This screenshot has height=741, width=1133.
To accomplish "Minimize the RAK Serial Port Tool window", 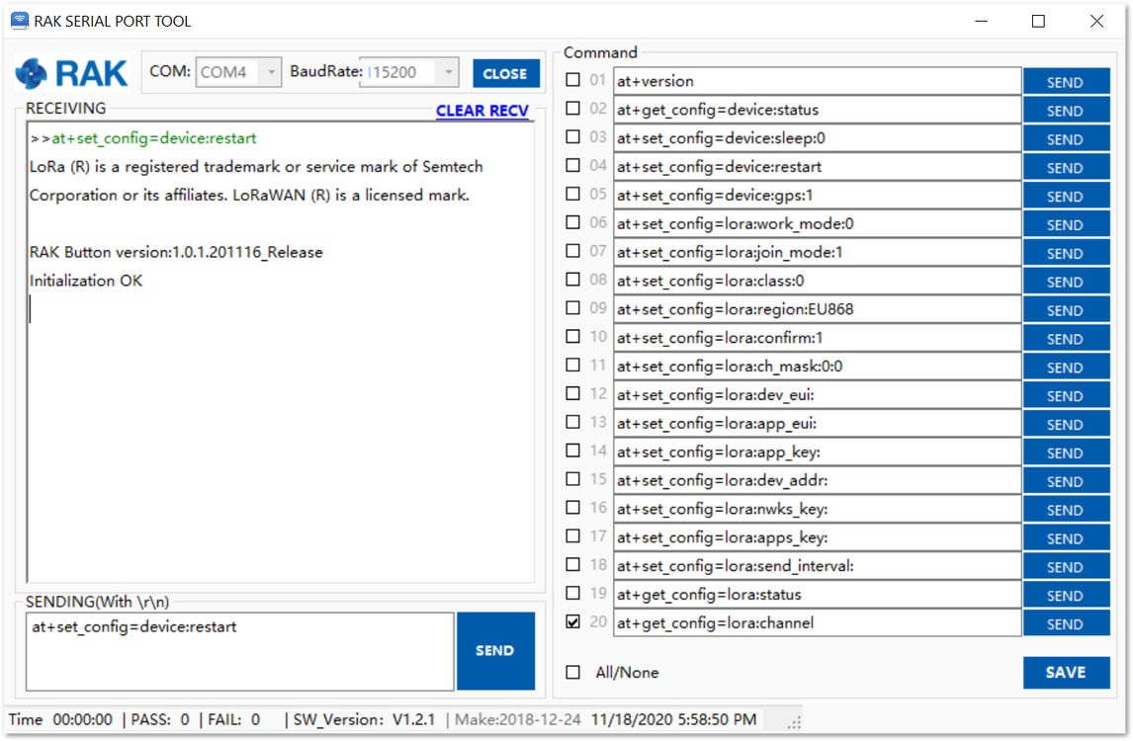I will click(981, 21).
